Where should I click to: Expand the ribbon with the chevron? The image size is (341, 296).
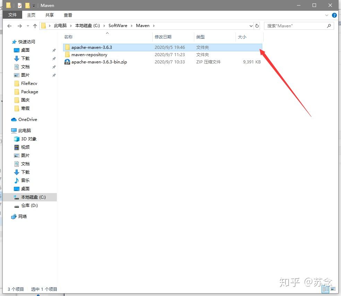pyautogui.click(x=327, y=15)
